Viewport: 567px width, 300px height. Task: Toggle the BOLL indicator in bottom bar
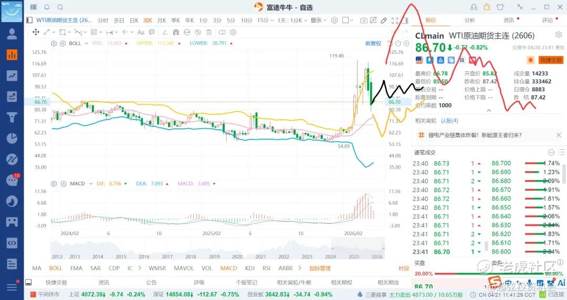pos(56,268)
